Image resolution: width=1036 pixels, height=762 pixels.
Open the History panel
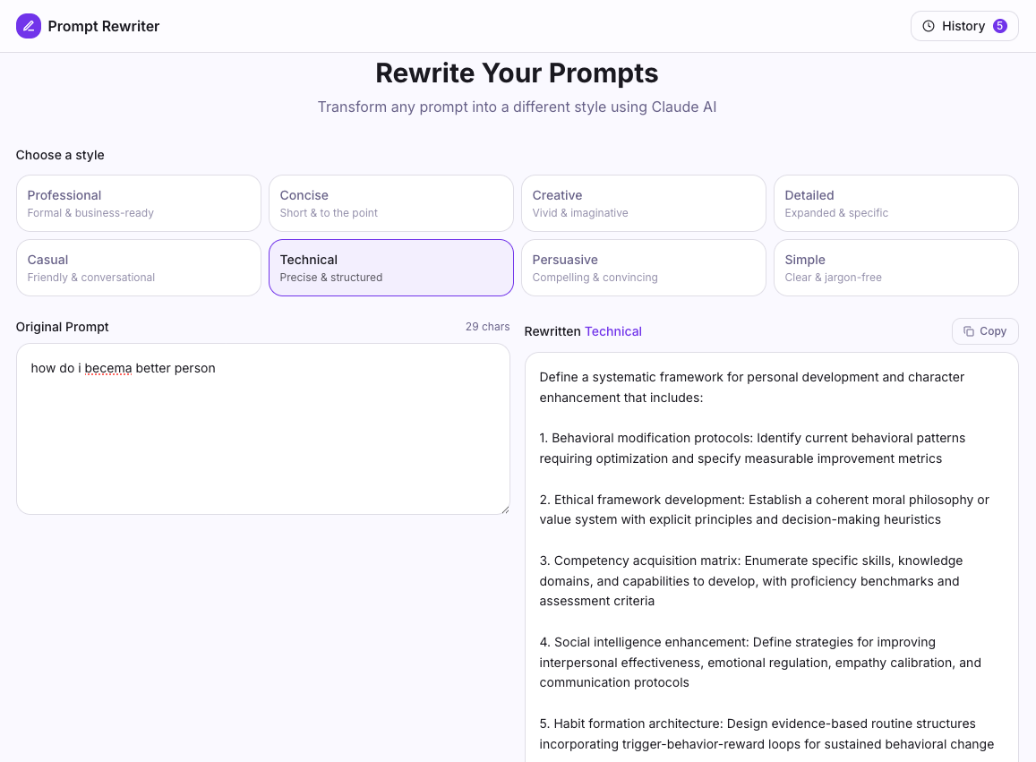[964, 26]
